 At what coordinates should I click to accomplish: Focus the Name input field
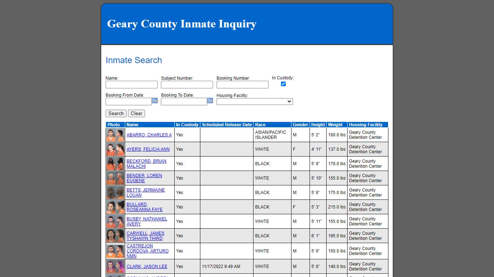point(132,84)
